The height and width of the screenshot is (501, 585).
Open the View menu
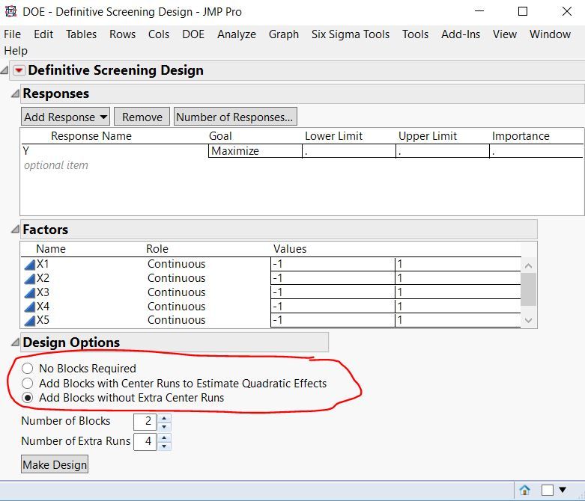[504, 34]
